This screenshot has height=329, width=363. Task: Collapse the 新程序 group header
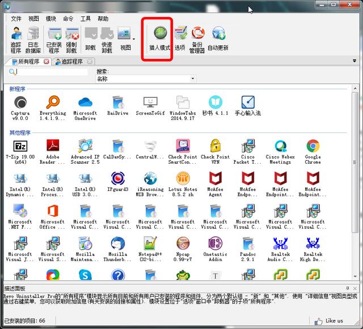click(x=17, y=89)
